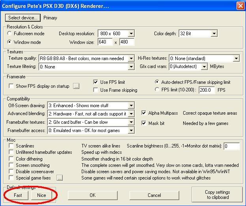The width and height of the screenshot is (246, 206).
Task: Select FPS limit (10-200) radio button
Action: click(157, 90)
